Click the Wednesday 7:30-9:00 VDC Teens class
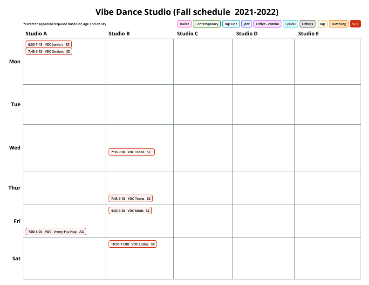The image size is (369, 285). point(131,152)
